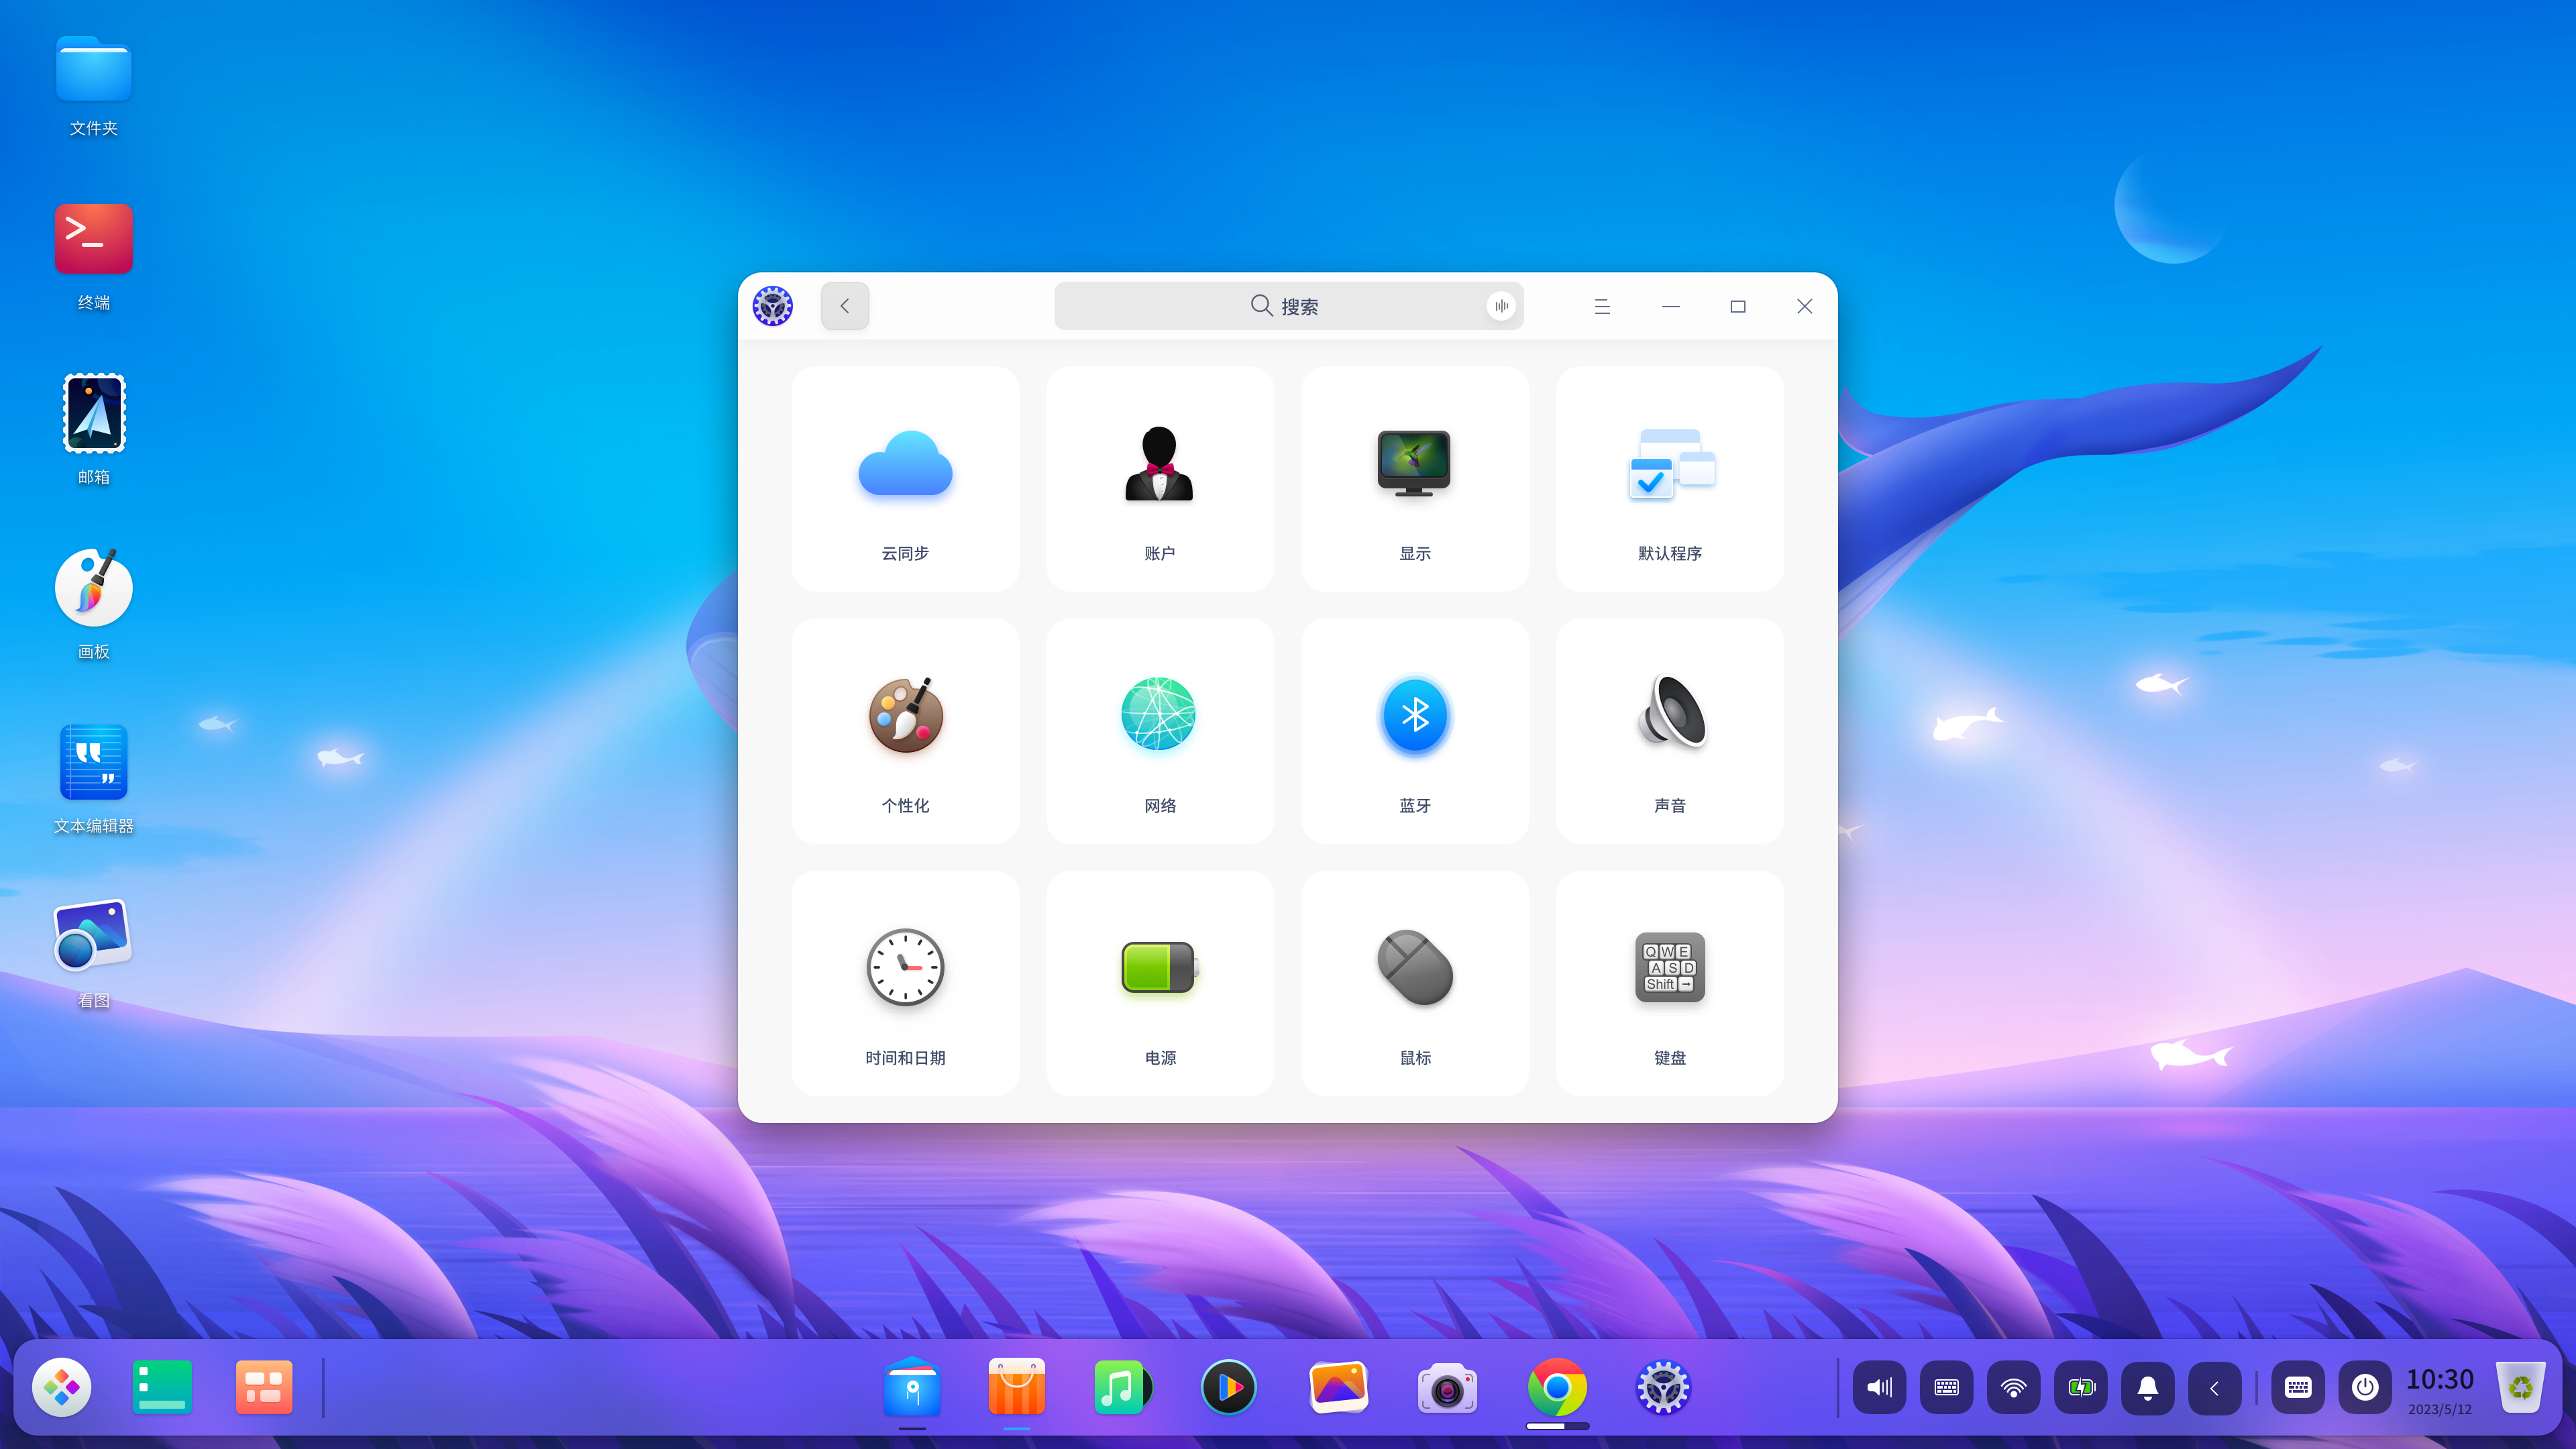2576x1449 pixels.
Task: Open the 键盘 keyboard settings
Action: [1669, 983]
